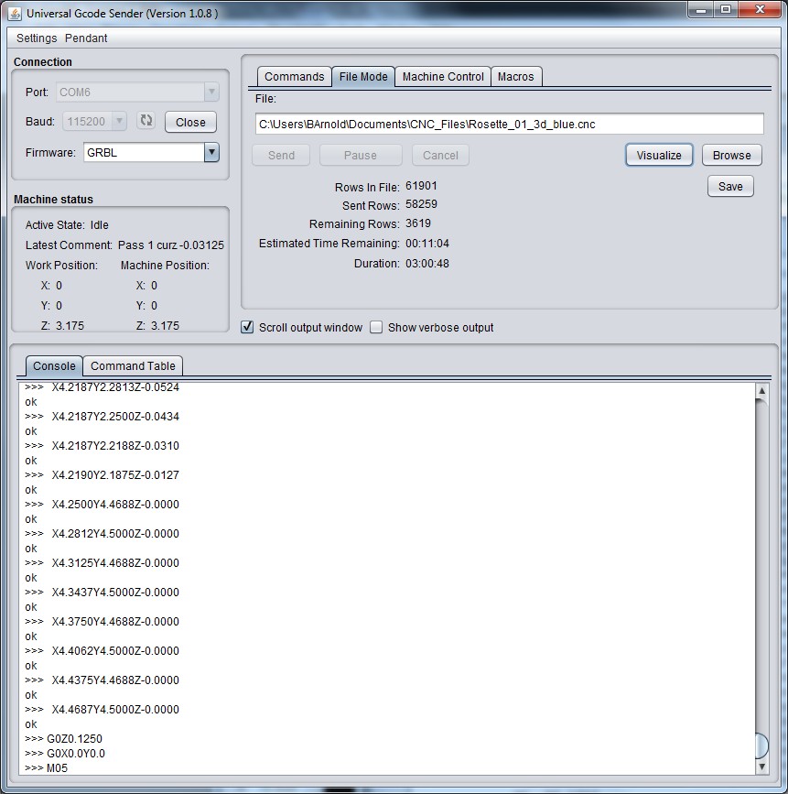Click the Close connection button
This screenshot has width=788, height=794.
[x=190, y=122]
